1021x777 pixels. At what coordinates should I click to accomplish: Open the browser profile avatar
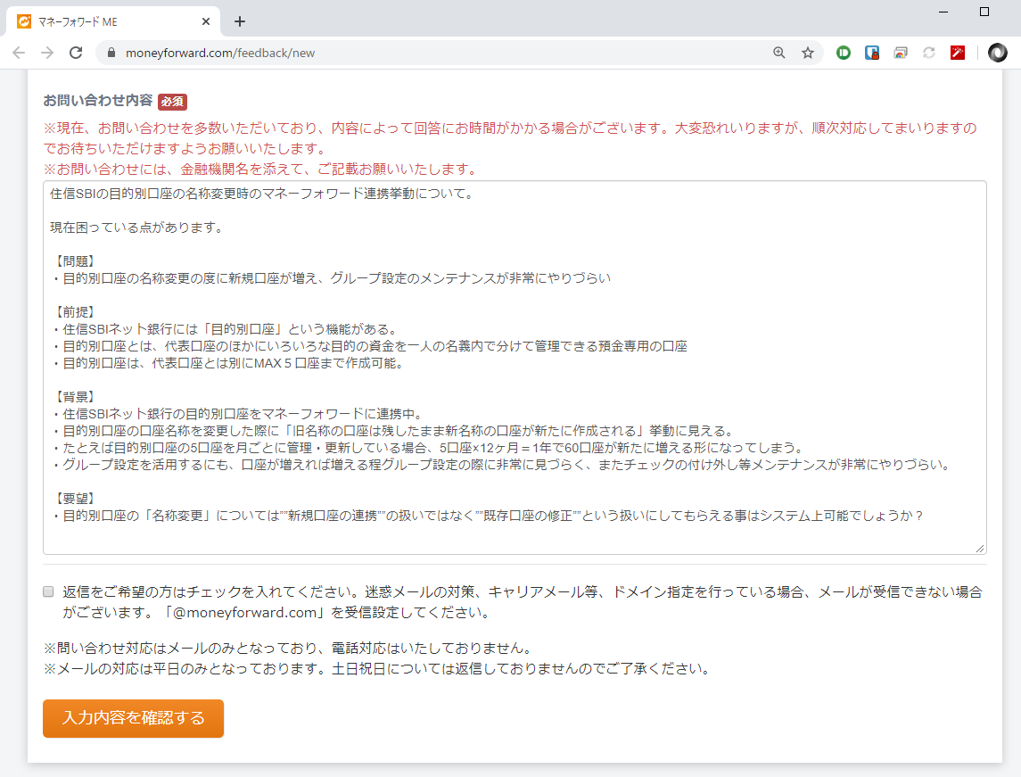point(997,53)
